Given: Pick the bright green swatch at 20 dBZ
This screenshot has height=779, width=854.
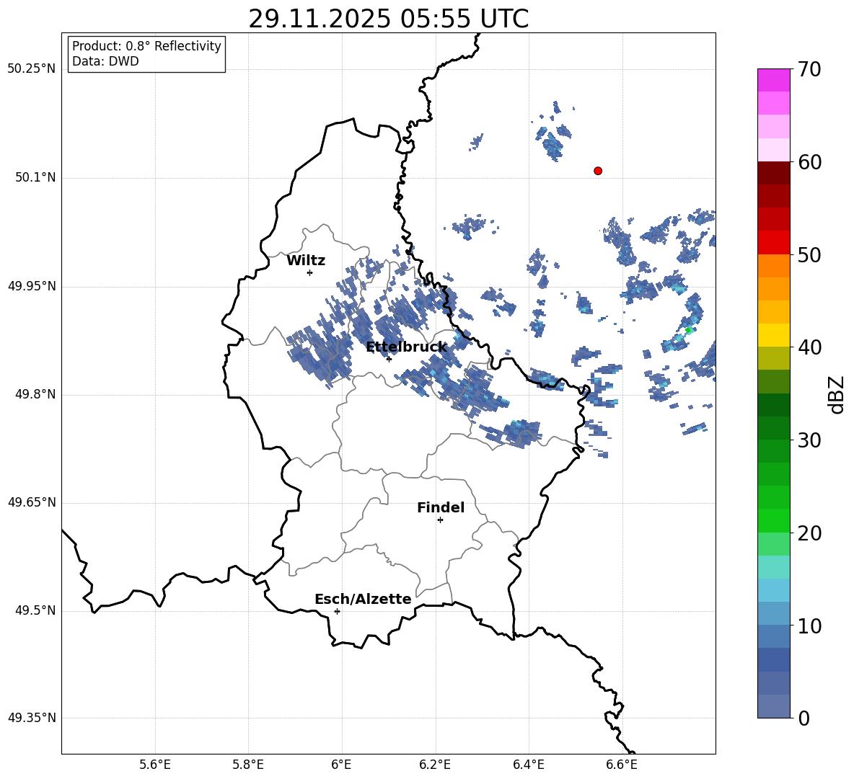Looking at the screenshot, I should tap(773, 520).
